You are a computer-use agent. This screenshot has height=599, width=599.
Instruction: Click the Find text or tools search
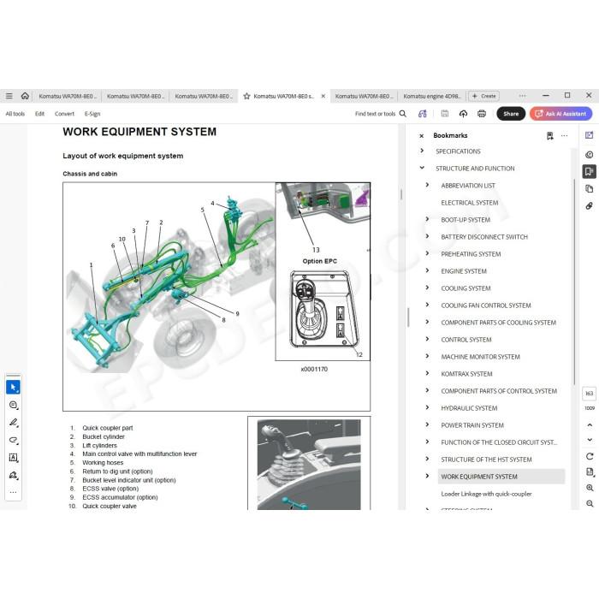[x=381, y=114]
